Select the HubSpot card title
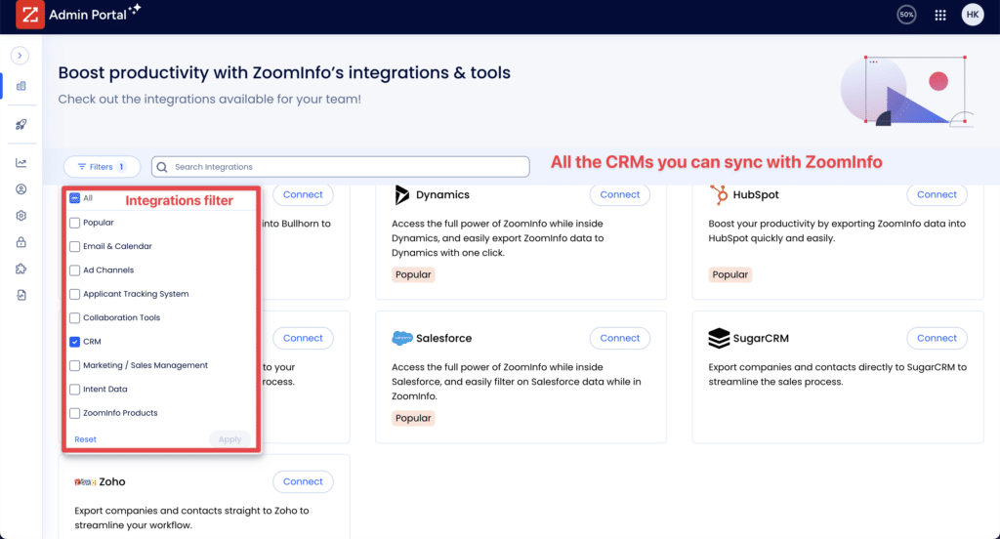The width and height of the screenshot is (1000, 539). click(756, 194)
